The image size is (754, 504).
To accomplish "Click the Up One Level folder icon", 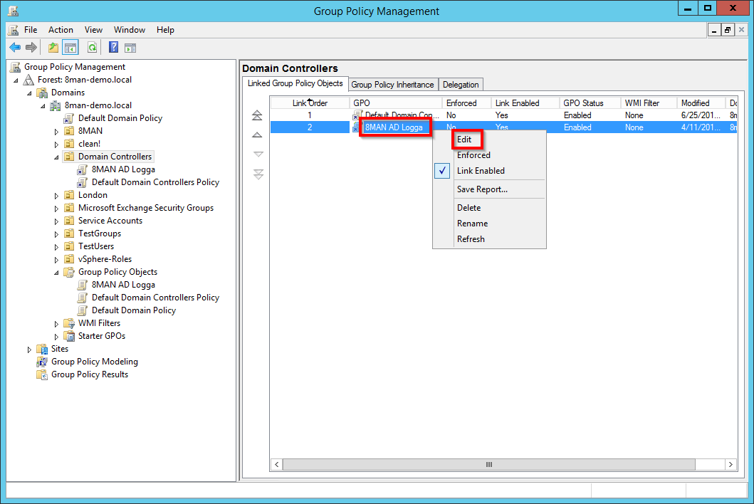I will [x=53, y=48].
